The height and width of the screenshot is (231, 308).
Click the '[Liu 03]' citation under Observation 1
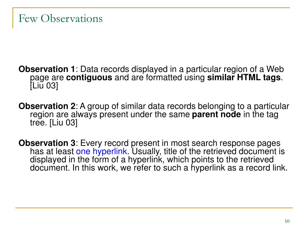pyautogui.click(x=44, y=86)
